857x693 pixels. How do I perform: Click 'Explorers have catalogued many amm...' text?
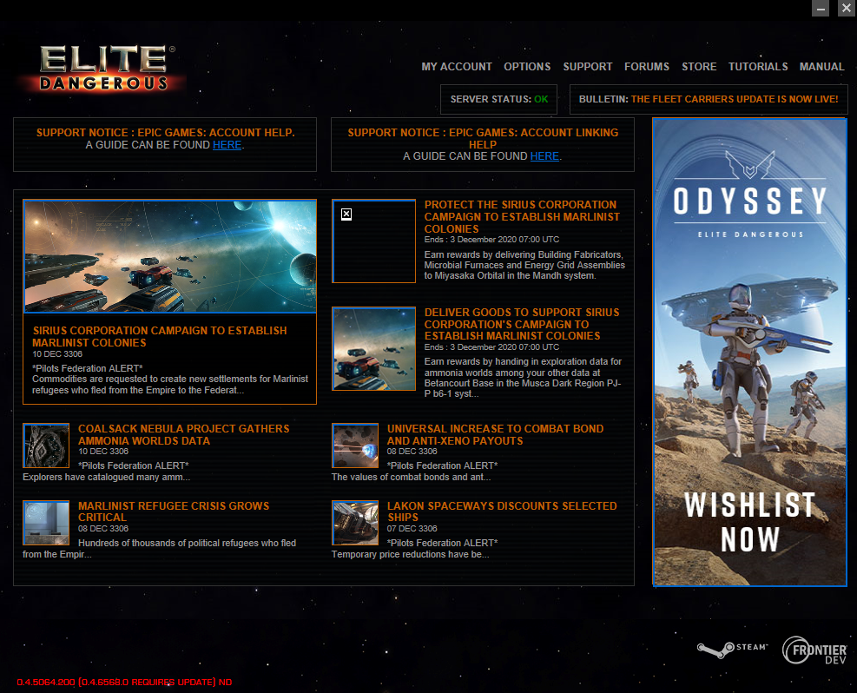click(107, 477)
